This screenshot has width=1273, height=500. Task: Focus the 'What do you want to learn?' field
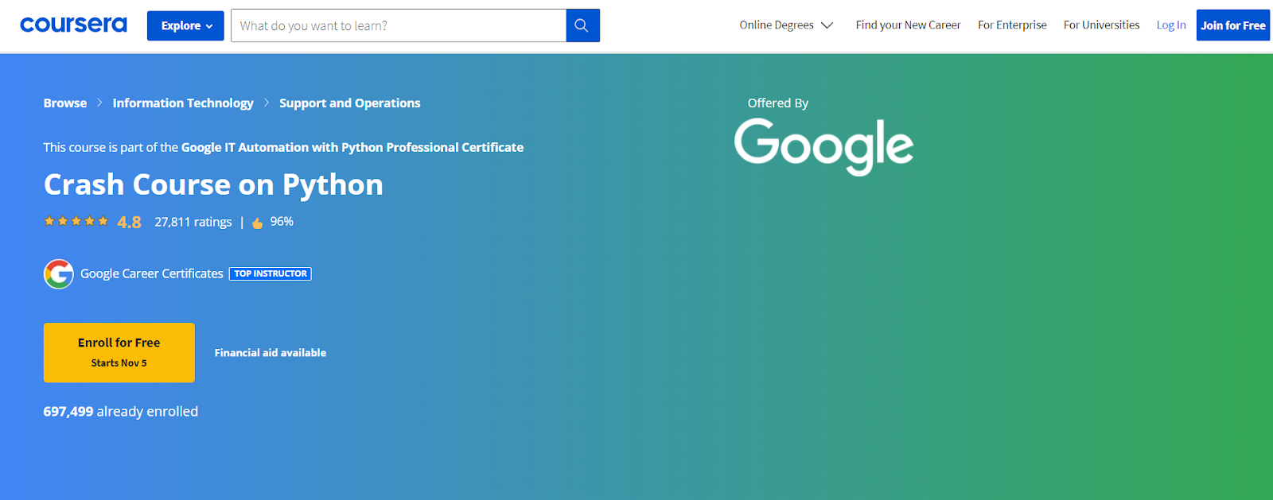pyautogui.click(x=398, y=25)
